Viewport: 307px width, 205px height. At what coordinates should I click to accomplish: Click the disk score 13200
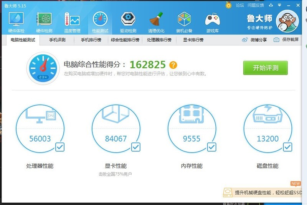267,139
